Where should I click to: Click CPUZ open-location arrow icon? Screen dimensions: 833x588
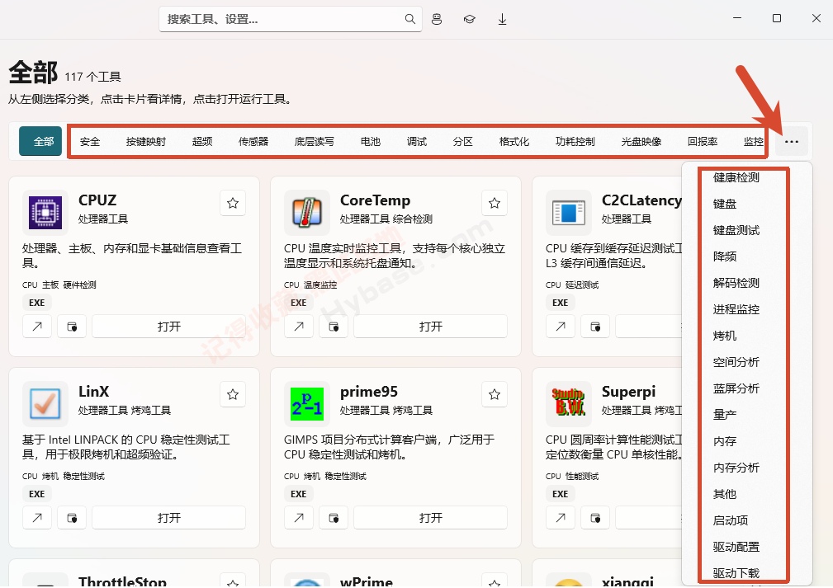[x=37, y=327]
